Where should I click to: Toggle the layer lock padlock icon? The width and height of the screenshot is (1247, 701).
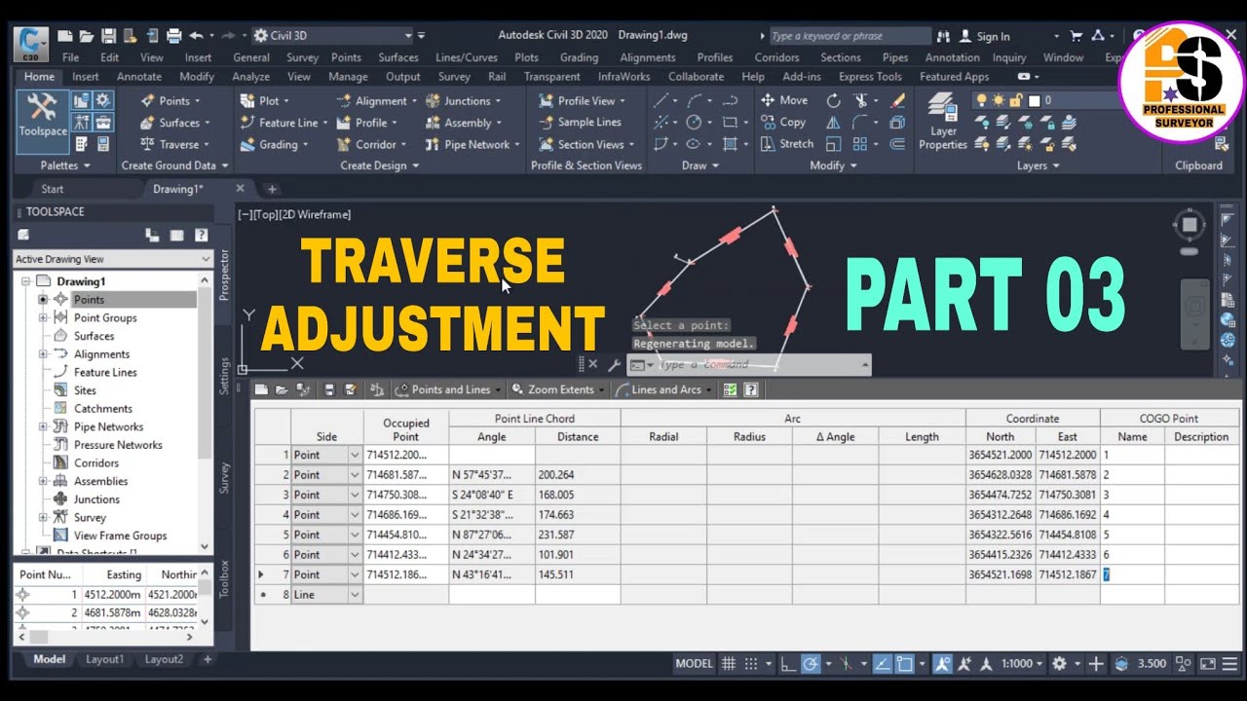1015,100
